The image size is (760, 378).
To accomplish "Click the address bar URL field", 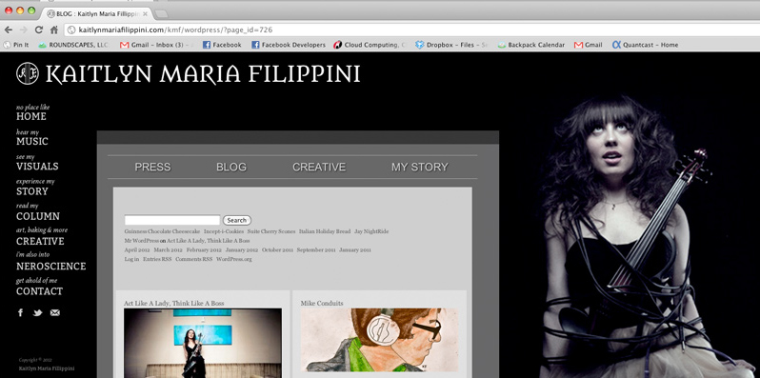I will (412, 30).
